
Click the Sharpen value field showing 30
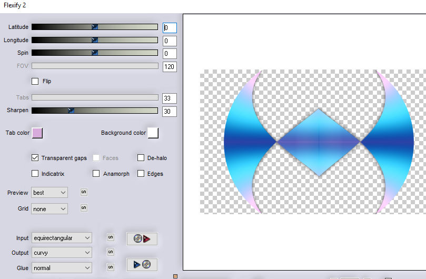170,112
